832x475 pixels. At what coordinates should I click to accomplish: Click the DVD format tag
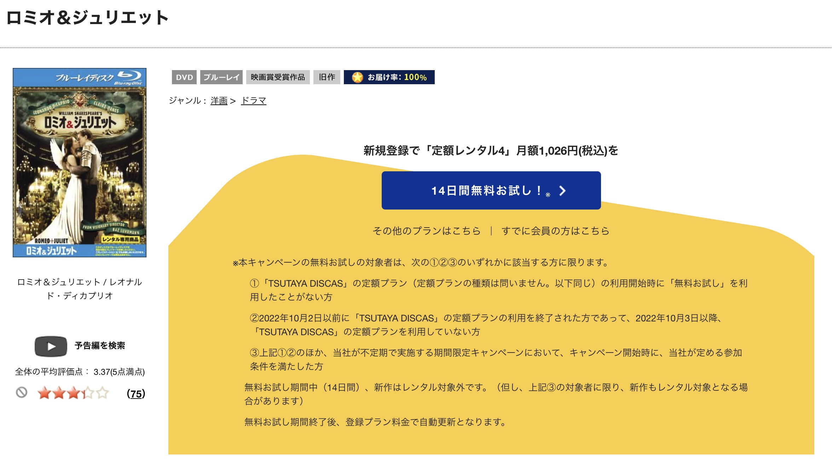pyautogui.click(x=184, y=77)
